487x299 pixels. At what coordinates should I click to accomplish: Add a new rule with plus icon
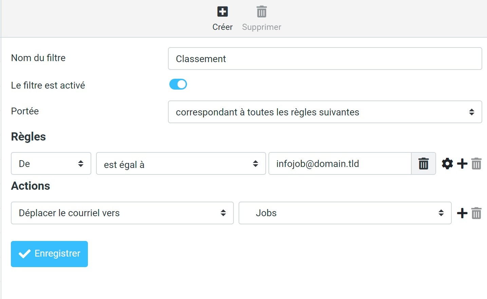click(462, 164)
